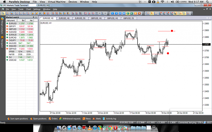Open the Trade menu

[21, 9]
